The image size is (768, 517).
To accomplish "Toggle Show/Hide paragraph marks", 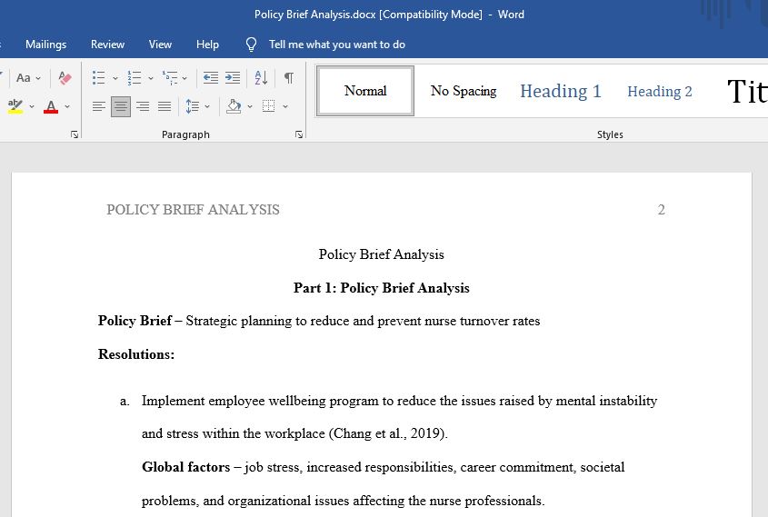I will tap(289, 78).
